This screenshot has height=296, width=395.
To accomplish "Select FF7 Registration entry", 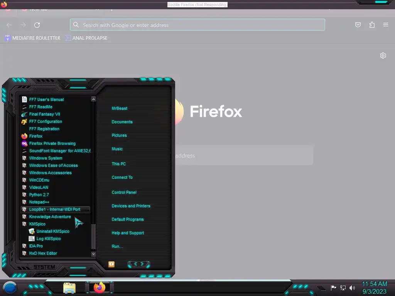I will pyautogui.click(x=44, y=129).
